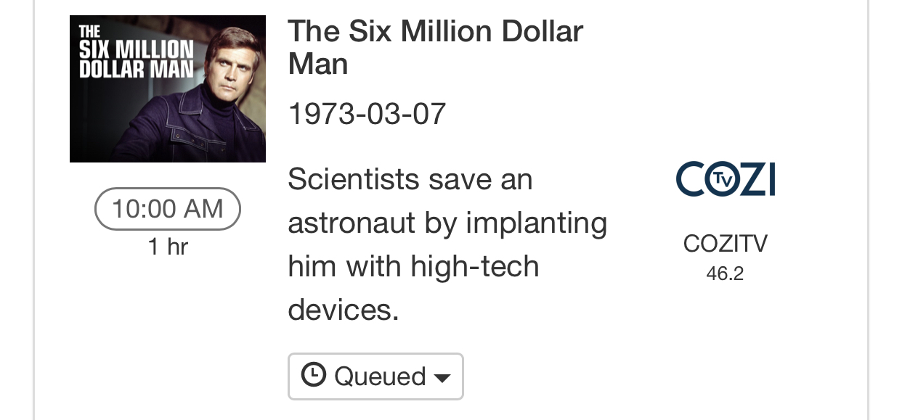This screenshot has width=902, height=420.
Task: Click the word devices in the description
Action: 343,310
